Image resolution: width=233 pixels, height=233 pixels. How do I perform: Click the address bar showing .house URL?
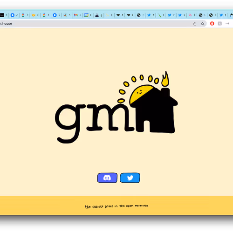pyautogui.click(x=96, y=24)
